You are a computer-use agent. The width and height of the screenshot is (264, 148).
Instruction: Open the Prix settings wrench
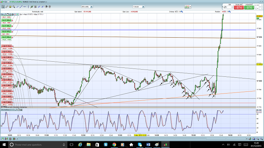5,14
